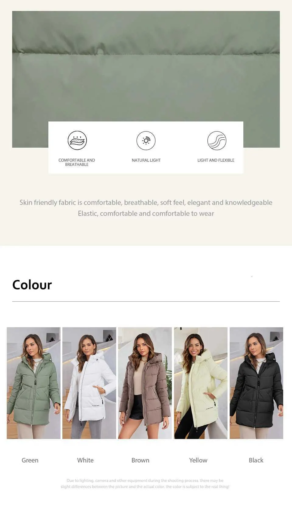
Task: Click the LIGHT AND FLEXIBLE caption
Action: coord(216,160)
